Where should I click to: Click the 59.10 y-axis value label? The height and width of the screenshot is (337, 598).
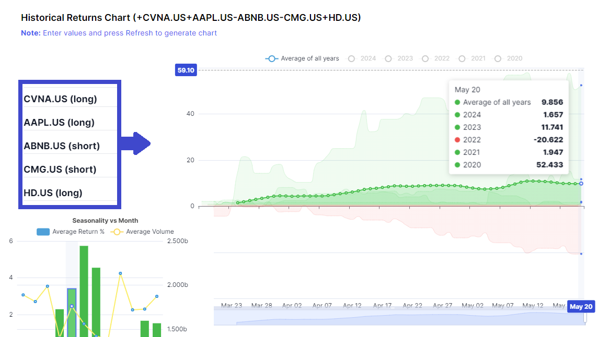coord(186,70)
